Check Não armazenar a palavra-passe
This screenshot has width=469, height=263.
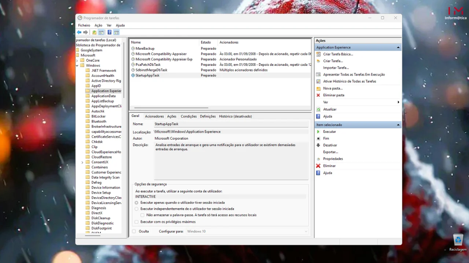coord(143,215)
